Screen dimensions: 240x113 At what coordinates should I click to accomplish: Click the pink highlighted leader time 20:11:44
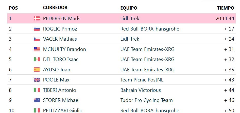225,18
